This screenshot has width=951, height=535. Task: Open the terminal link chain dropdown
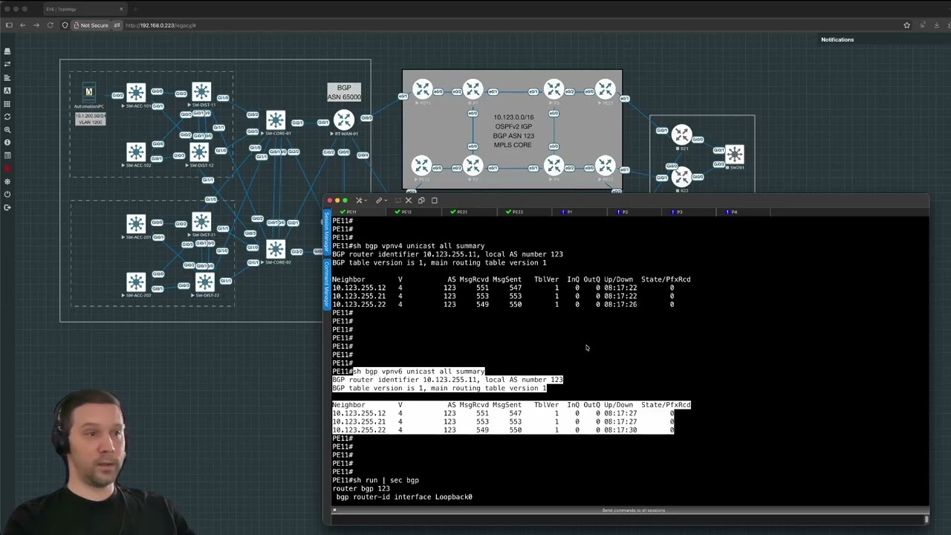(x=380, y=200)
